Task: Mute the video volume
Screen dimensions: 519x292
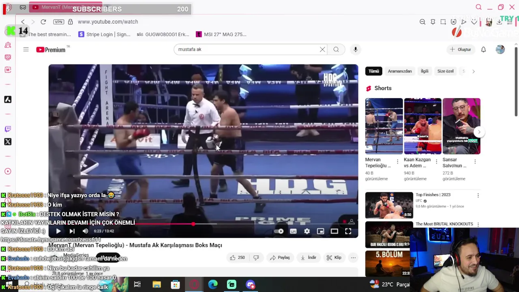Action: coord(85,231)
